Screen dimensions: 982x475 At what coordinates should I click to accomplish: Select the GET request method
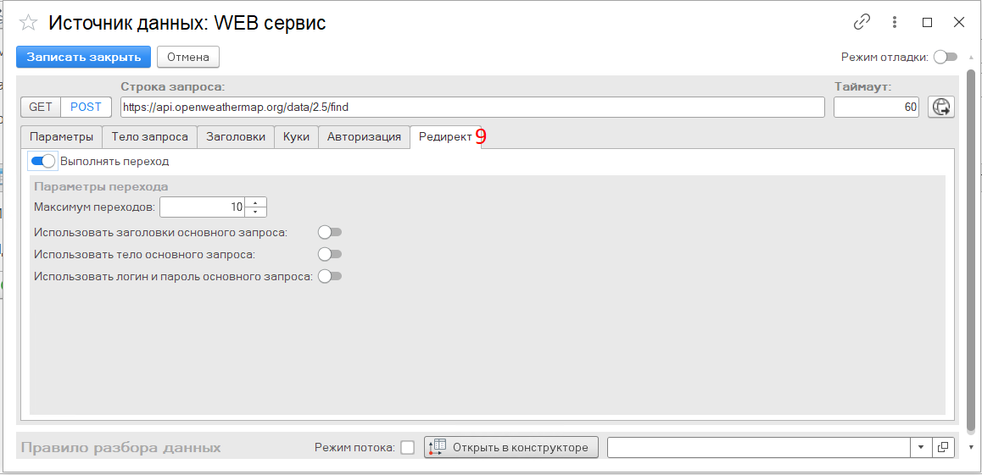[x=41, y=107]
